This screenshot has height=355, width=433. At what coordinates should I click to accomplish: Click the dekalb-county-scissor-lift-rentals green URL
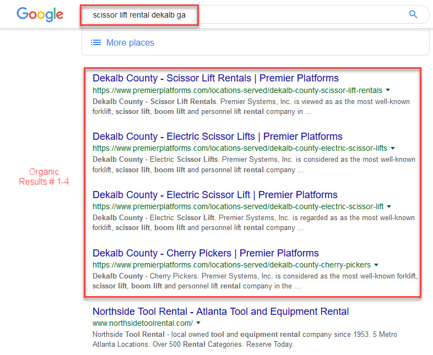(x=237, y=90)
